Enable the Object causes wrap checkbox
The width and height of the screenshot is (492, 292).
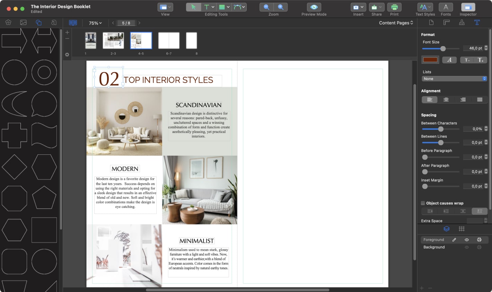[x=423, y=203]
